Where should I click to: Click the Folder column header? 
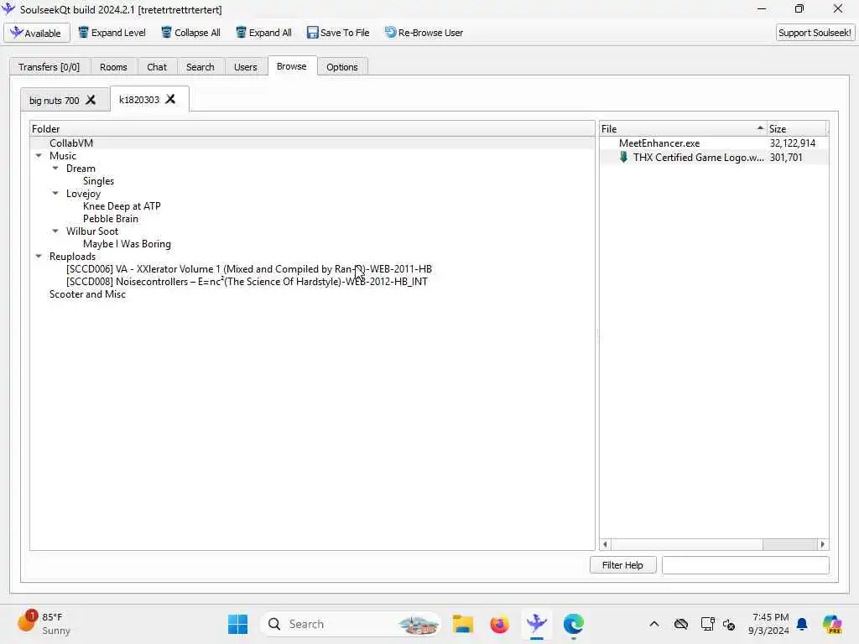312,128
